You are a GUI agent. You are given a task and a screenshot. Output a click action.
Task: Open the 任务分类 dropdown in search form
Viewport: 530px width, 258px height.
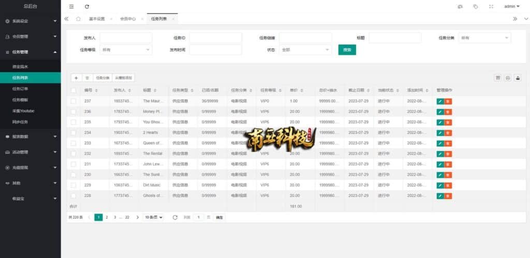[x=484, y=38]
